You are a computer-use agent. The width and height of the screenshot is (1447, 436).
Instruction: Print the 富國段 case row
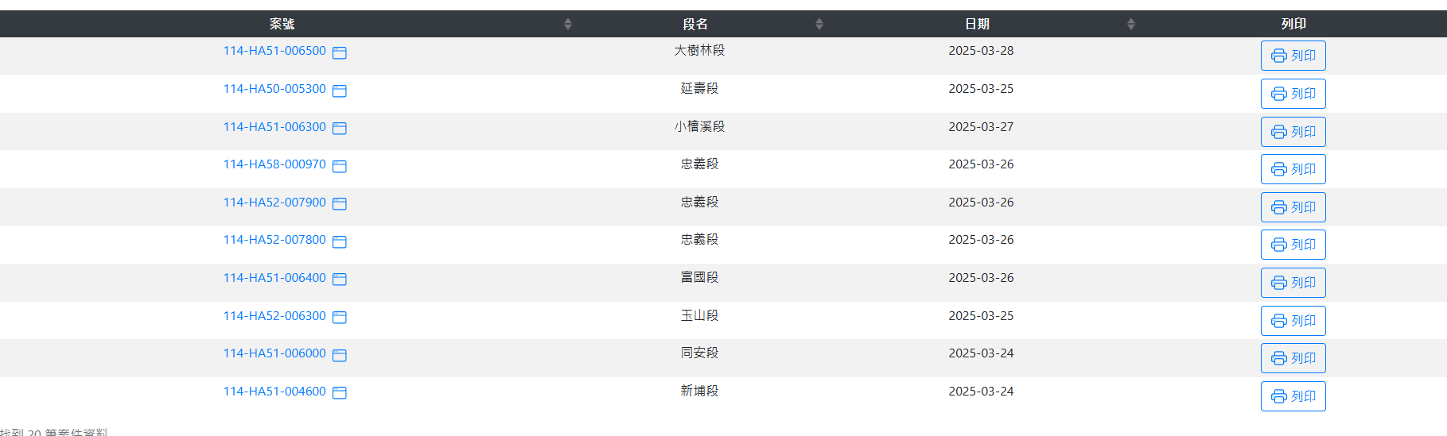pyautogui.click(x=1293, y=283)
